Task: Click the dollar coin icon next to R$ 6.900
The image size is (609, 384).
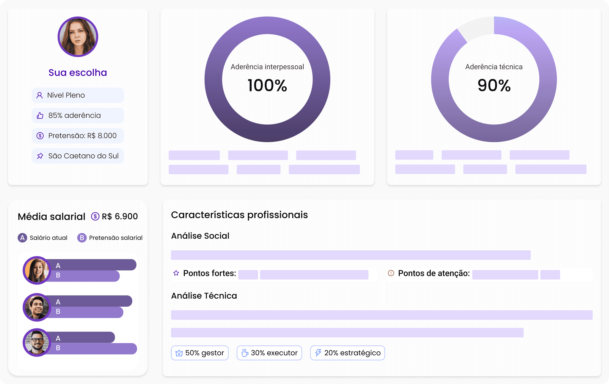Action: 95,216
